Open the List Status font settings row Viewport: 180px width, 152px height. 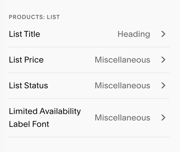89,86
